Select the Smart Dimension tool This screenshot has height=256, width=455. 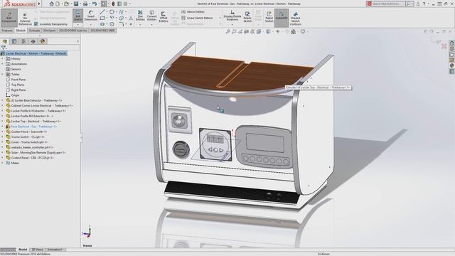91,16
